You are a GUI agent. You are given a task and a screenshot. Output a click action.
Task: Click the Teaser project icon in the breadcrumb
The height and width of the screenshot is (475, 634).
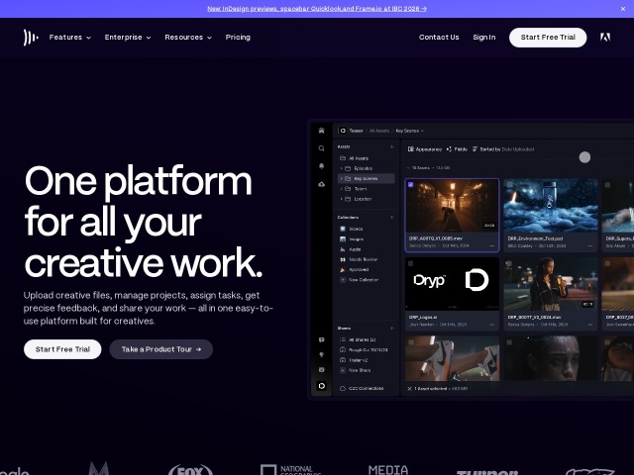point(343,131)
